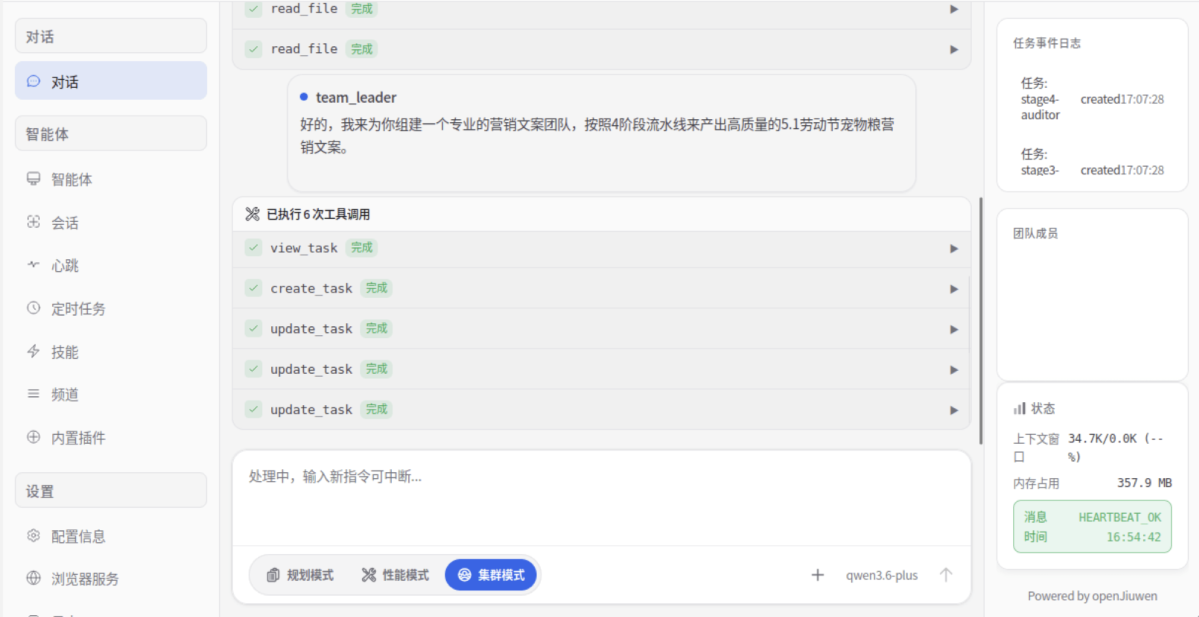Expand the first update_task row arrow
The width and height of the screenshot is (1199, 617).
[x=954, y=329]
